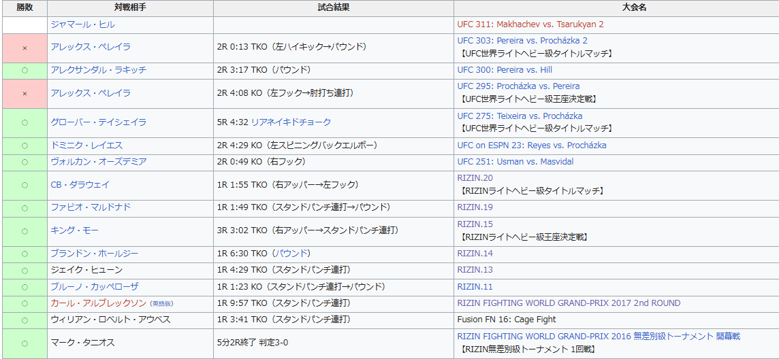Select the Fusion FN 16: Cage Fight event text
The width and height of the screenshot is (779, 359).
click(507, 320)
